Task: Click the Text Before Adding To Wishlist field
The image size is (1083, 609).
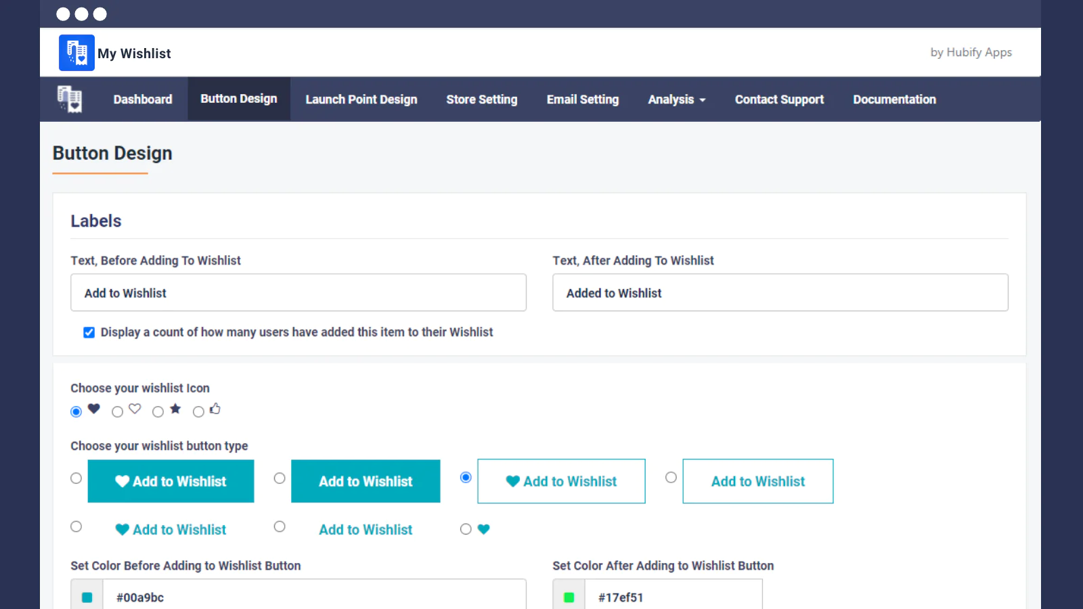Action: 299,293
